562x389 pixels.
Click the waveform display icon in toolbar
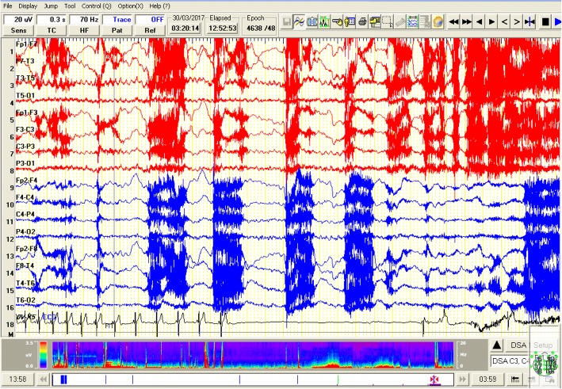click(300, 22)
